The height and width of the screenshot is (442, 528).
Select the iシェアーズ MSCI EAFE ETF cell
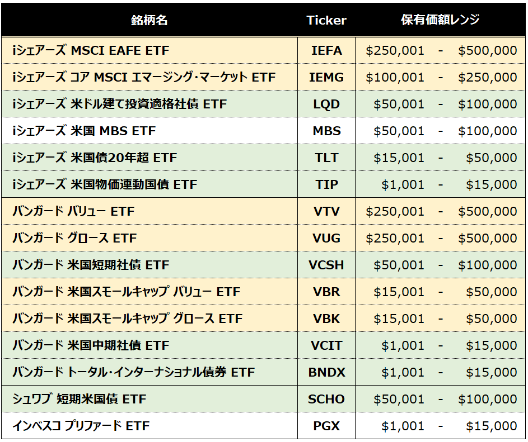[x=91, y=51]
